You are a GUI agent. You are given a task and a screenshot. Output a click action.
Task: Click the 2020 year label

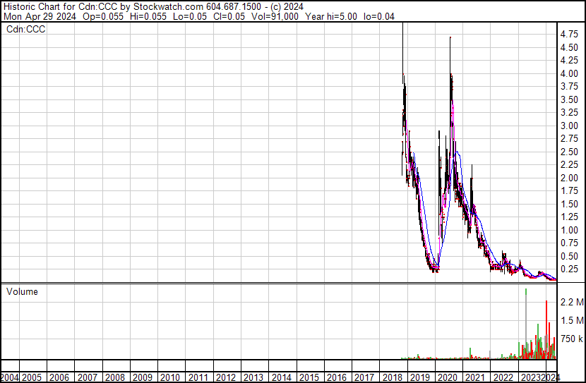coord(448,377)
